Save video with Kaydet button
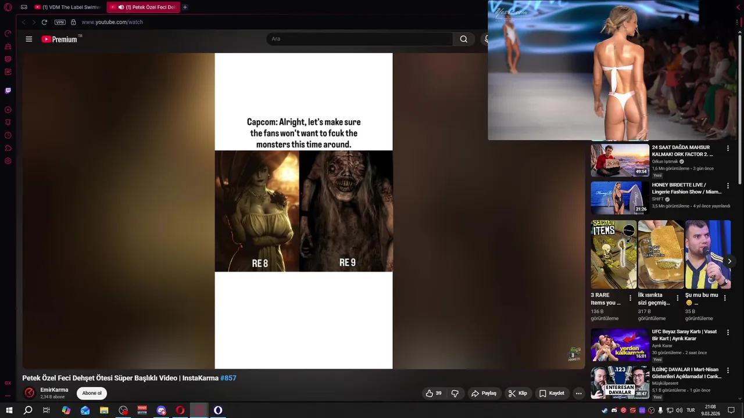The width and height of the screenshot is (744, 418). (x=552, y=393)
